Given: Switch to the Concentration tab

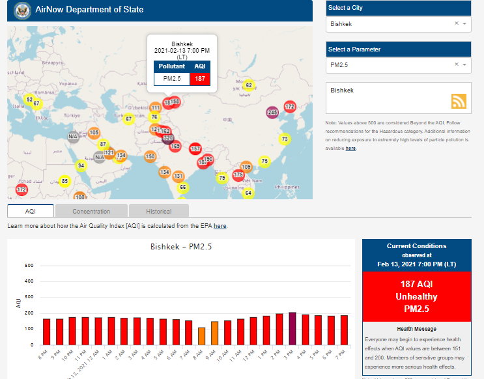Looking at the screenshot, I should pos(91,211).
